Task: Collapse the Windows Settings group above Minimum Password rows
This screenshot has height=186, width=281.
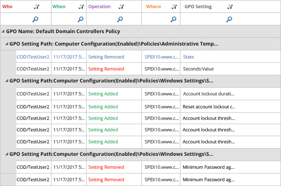Action: pyautogui.click(x=7, y=154)
